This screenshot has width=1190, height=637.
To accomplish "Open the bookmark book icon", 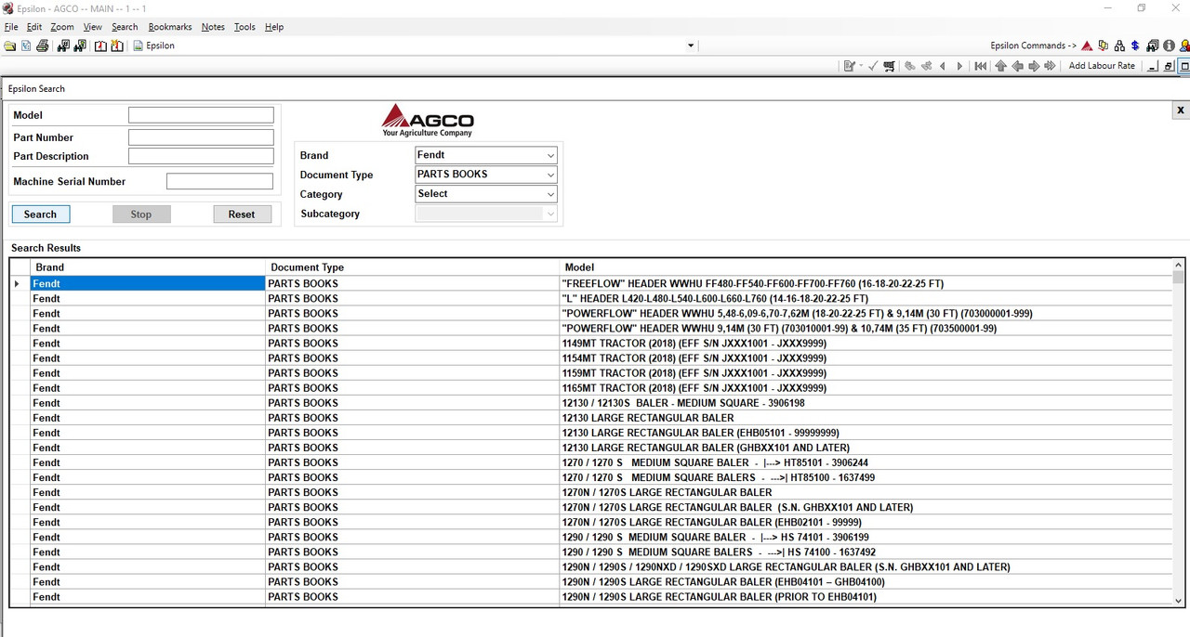I will tap(100, 45).
